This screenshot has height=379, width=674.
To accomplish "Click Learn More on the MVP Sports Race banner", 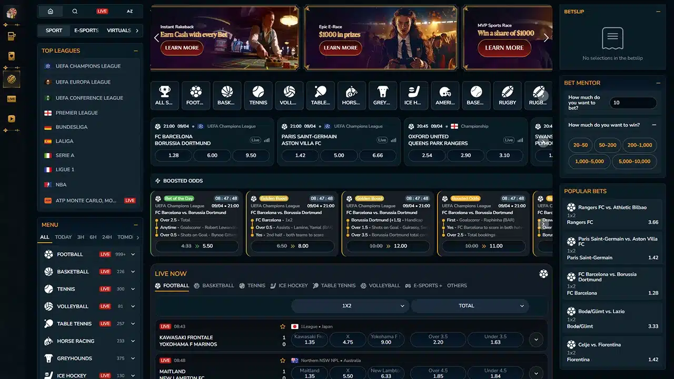I will (x=504, y=48).
